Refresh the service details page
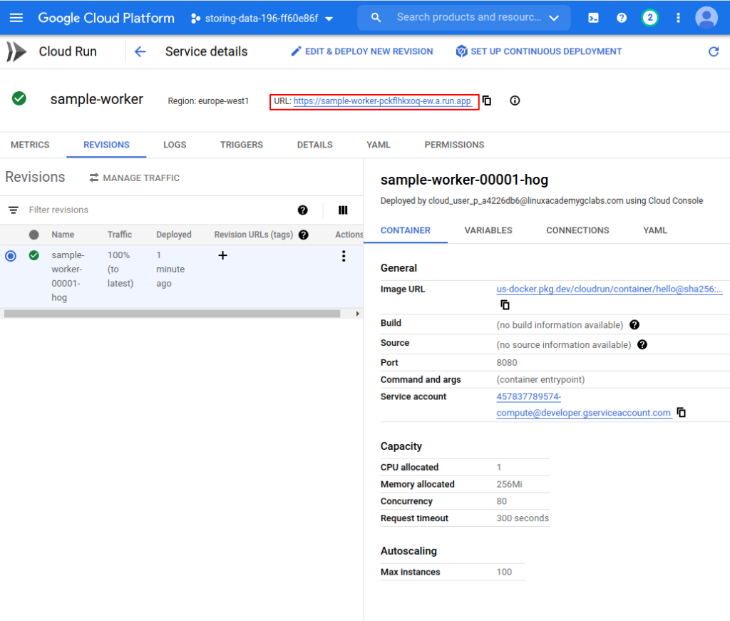 point(713,51)
